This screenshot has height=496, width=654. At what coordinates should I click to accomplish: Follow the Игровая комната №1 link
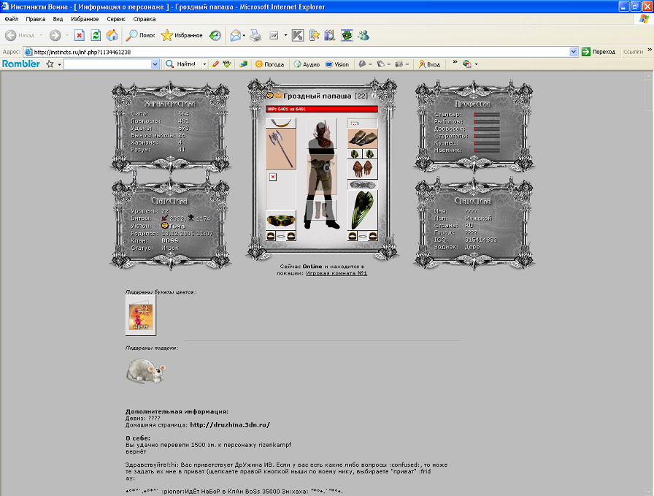336,273
